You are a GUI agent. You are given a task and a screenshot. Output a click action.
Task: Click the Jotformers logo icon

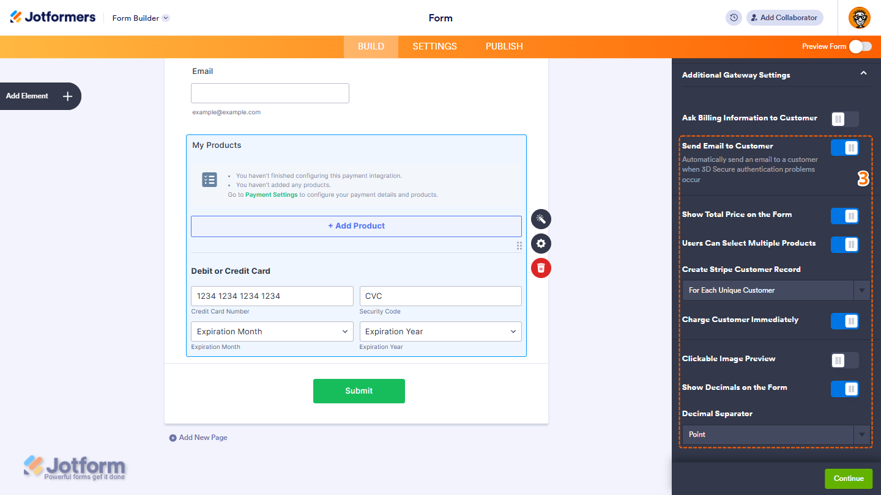pos(16,17)
